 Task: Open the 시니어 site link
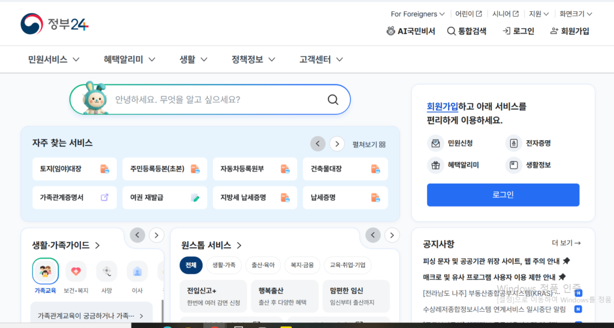505,14
